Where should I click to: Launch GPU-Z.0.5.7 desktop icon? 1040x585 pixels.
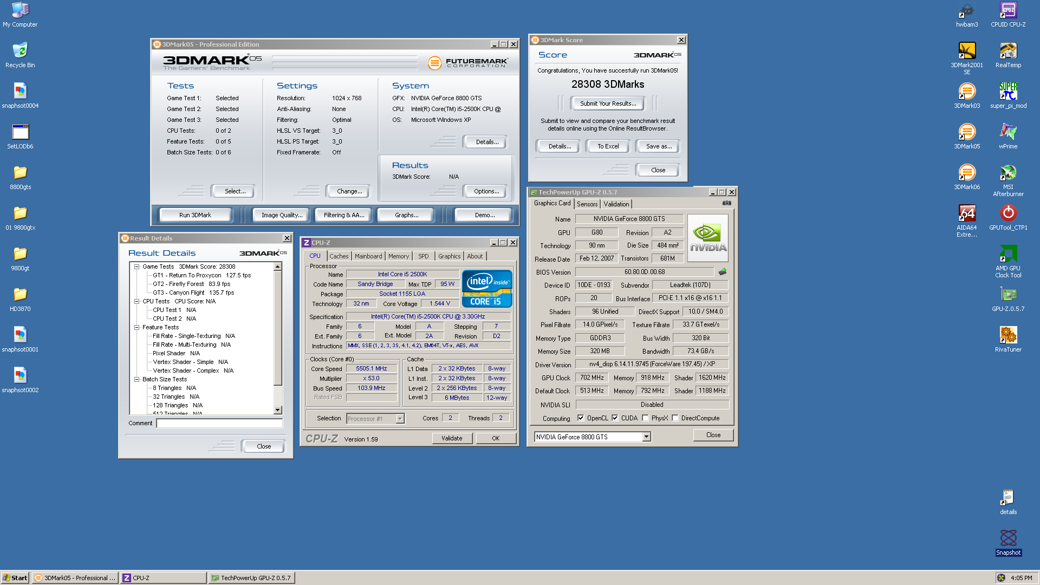(x=1008, y=299)
